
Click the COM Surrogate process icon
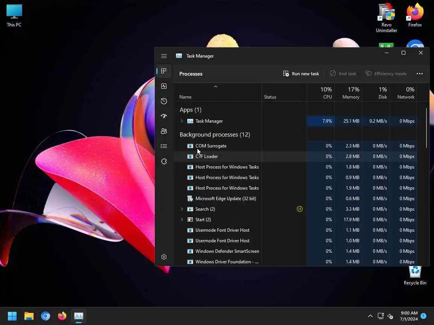190,146
